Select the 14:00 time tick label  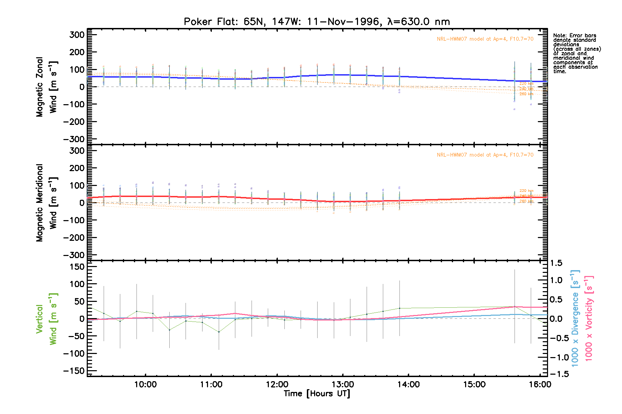[x=408, y=385]
